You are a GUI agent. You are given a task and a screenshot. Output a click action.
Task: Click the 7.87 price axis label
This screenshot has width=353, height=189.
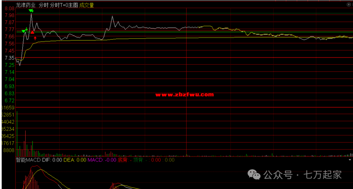click(x=10, y=22)
